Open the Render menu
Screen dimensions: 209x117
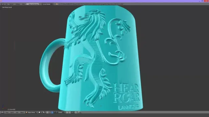tap(11, 4)
